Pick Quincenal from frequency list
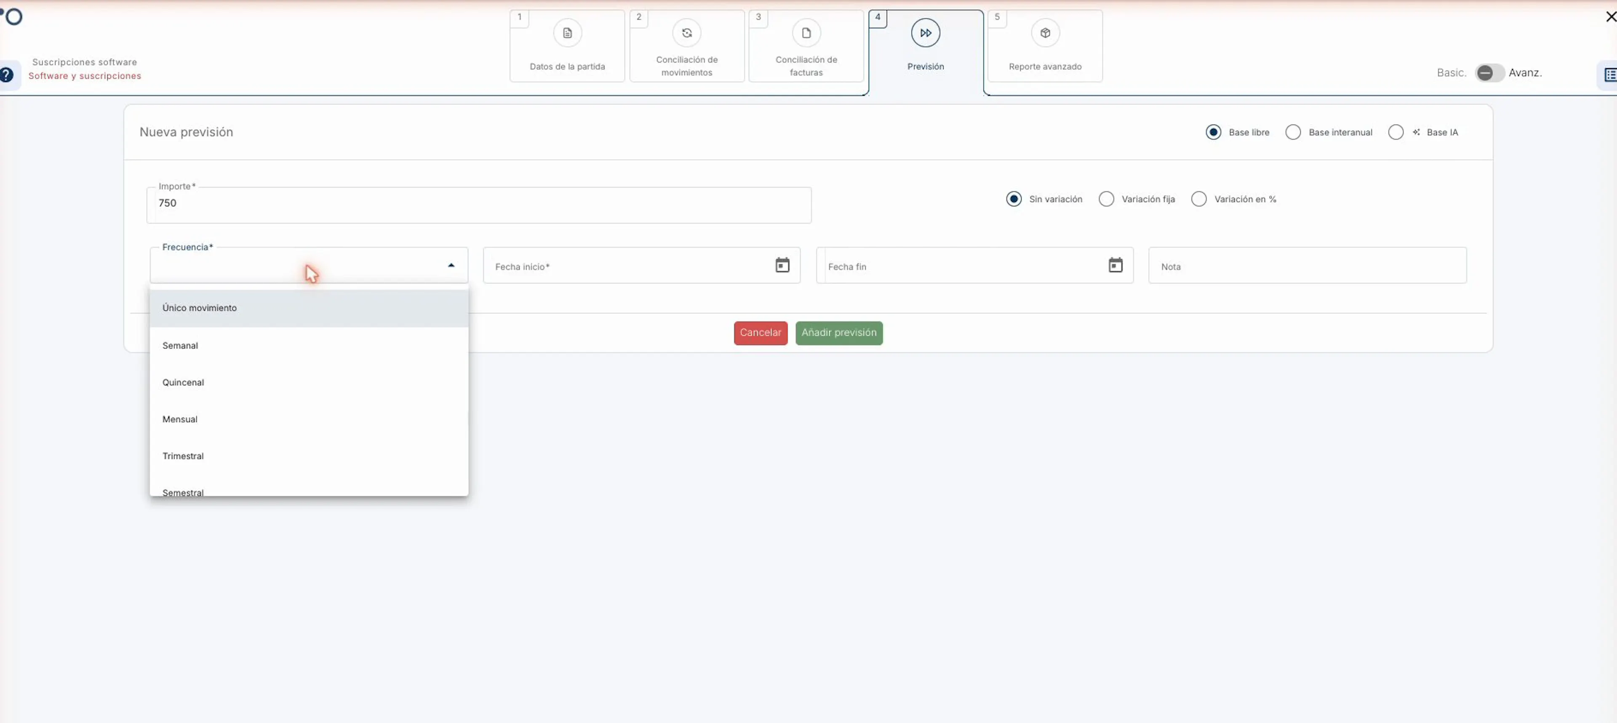1617x723 pixels. [309, 383]
